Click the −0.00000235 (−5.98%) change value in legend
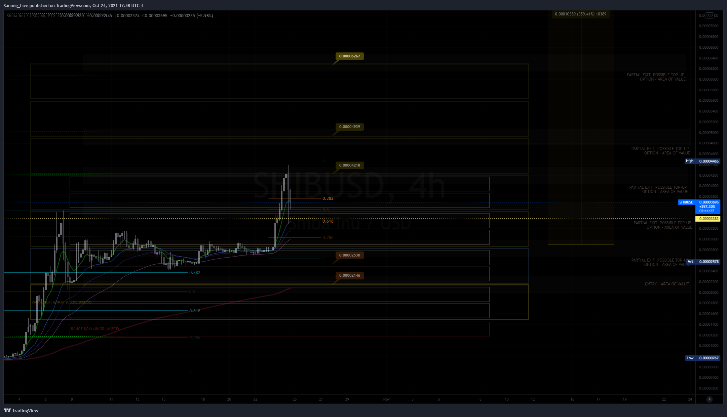This screenshot has width=727, height=417. click(x=191, y=15)
